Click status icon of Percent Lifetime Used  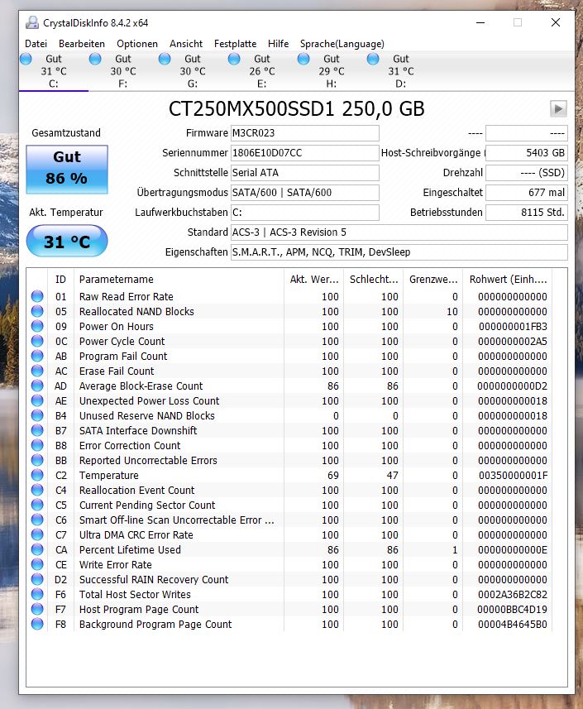tap(37, 549)
